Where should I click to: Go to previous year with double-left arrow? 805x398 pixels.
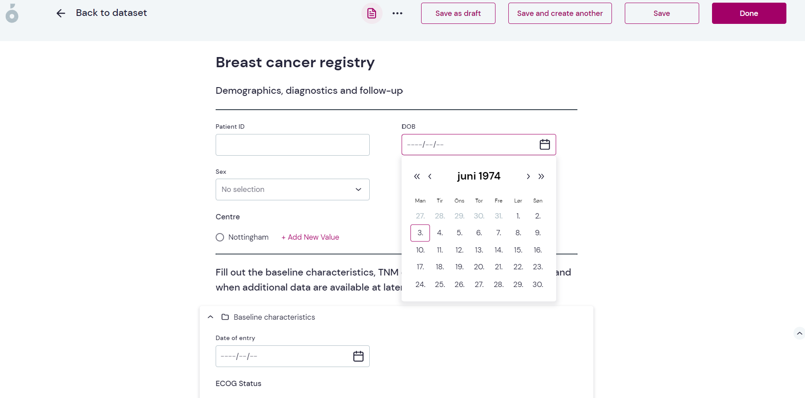coord(417,176)
